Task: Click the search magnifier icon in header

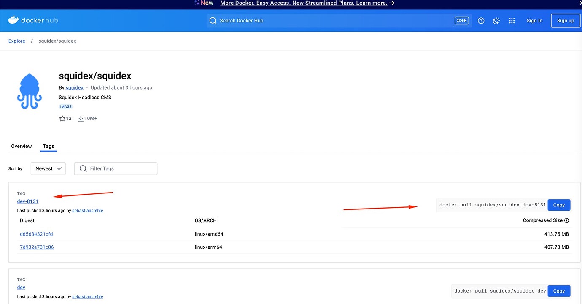Action: click(x=213, y=21)
